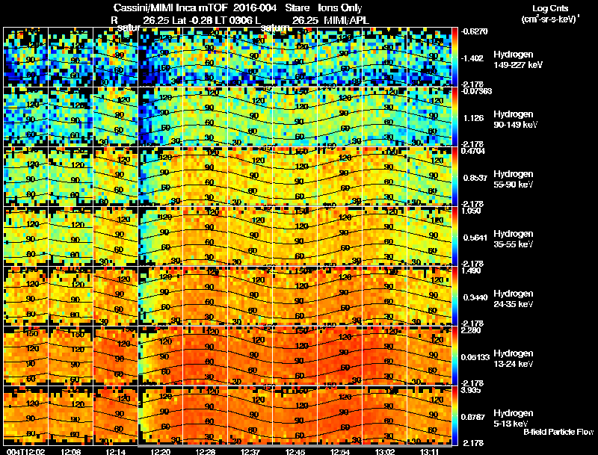Click the 'Stare' label in the title
The width and height of the screenshot is (598, 455).
tap(298, 8)
